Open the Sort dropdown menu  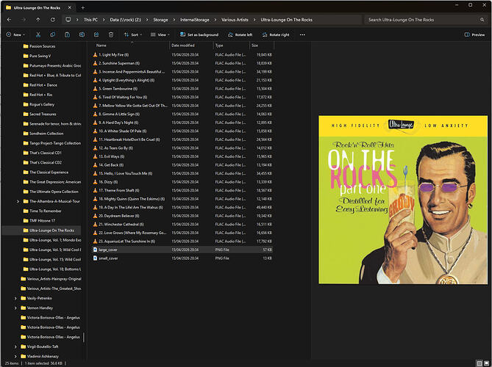pyautogui.click(x=133, y=34)
